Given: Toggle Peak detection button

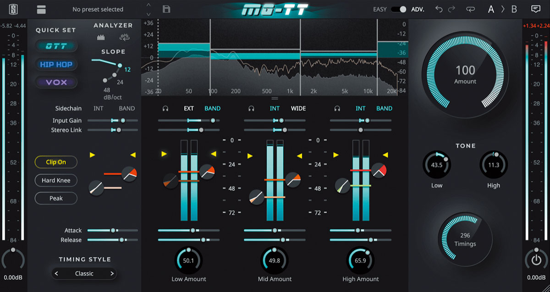Looking at the screenshot, I should point(56,198).
